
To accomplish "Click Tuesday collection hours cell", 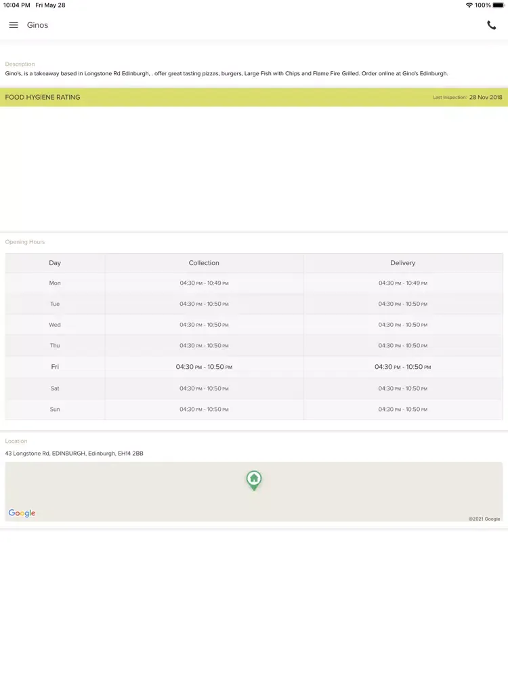I will tap(204, 304).
